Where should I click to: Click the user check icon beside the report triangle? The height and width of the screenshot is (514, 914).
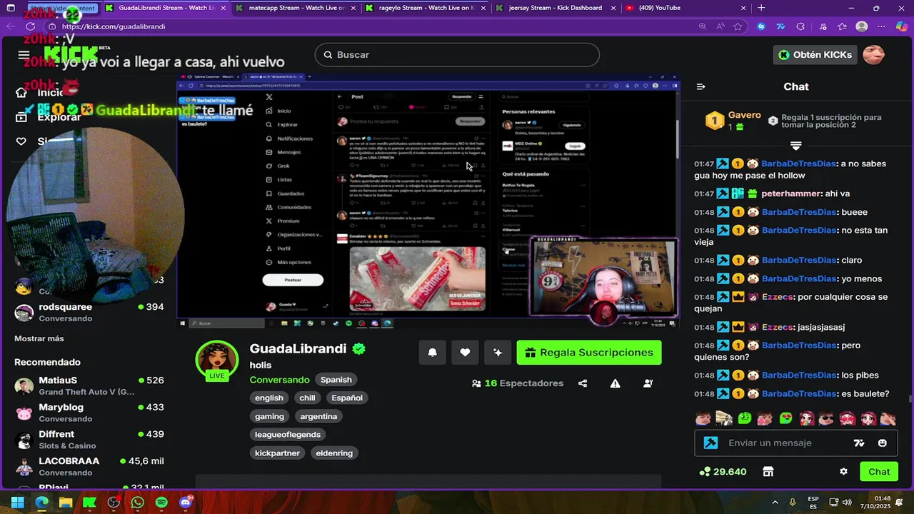click(648, 383)
